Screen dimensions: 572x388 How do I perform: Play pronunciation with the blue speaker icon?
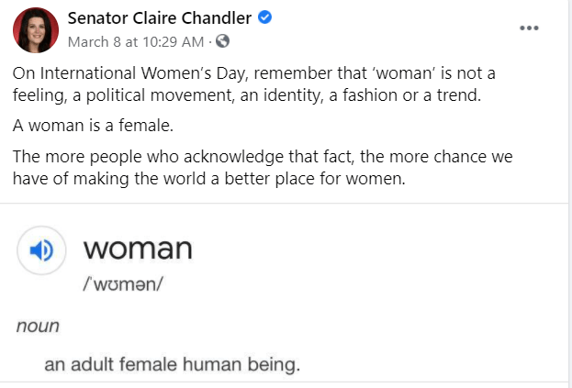(x=42, y=249)
